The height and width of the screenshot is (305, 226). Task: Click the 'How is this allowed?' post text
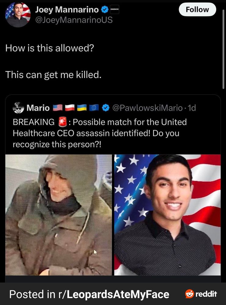point(50,48)
